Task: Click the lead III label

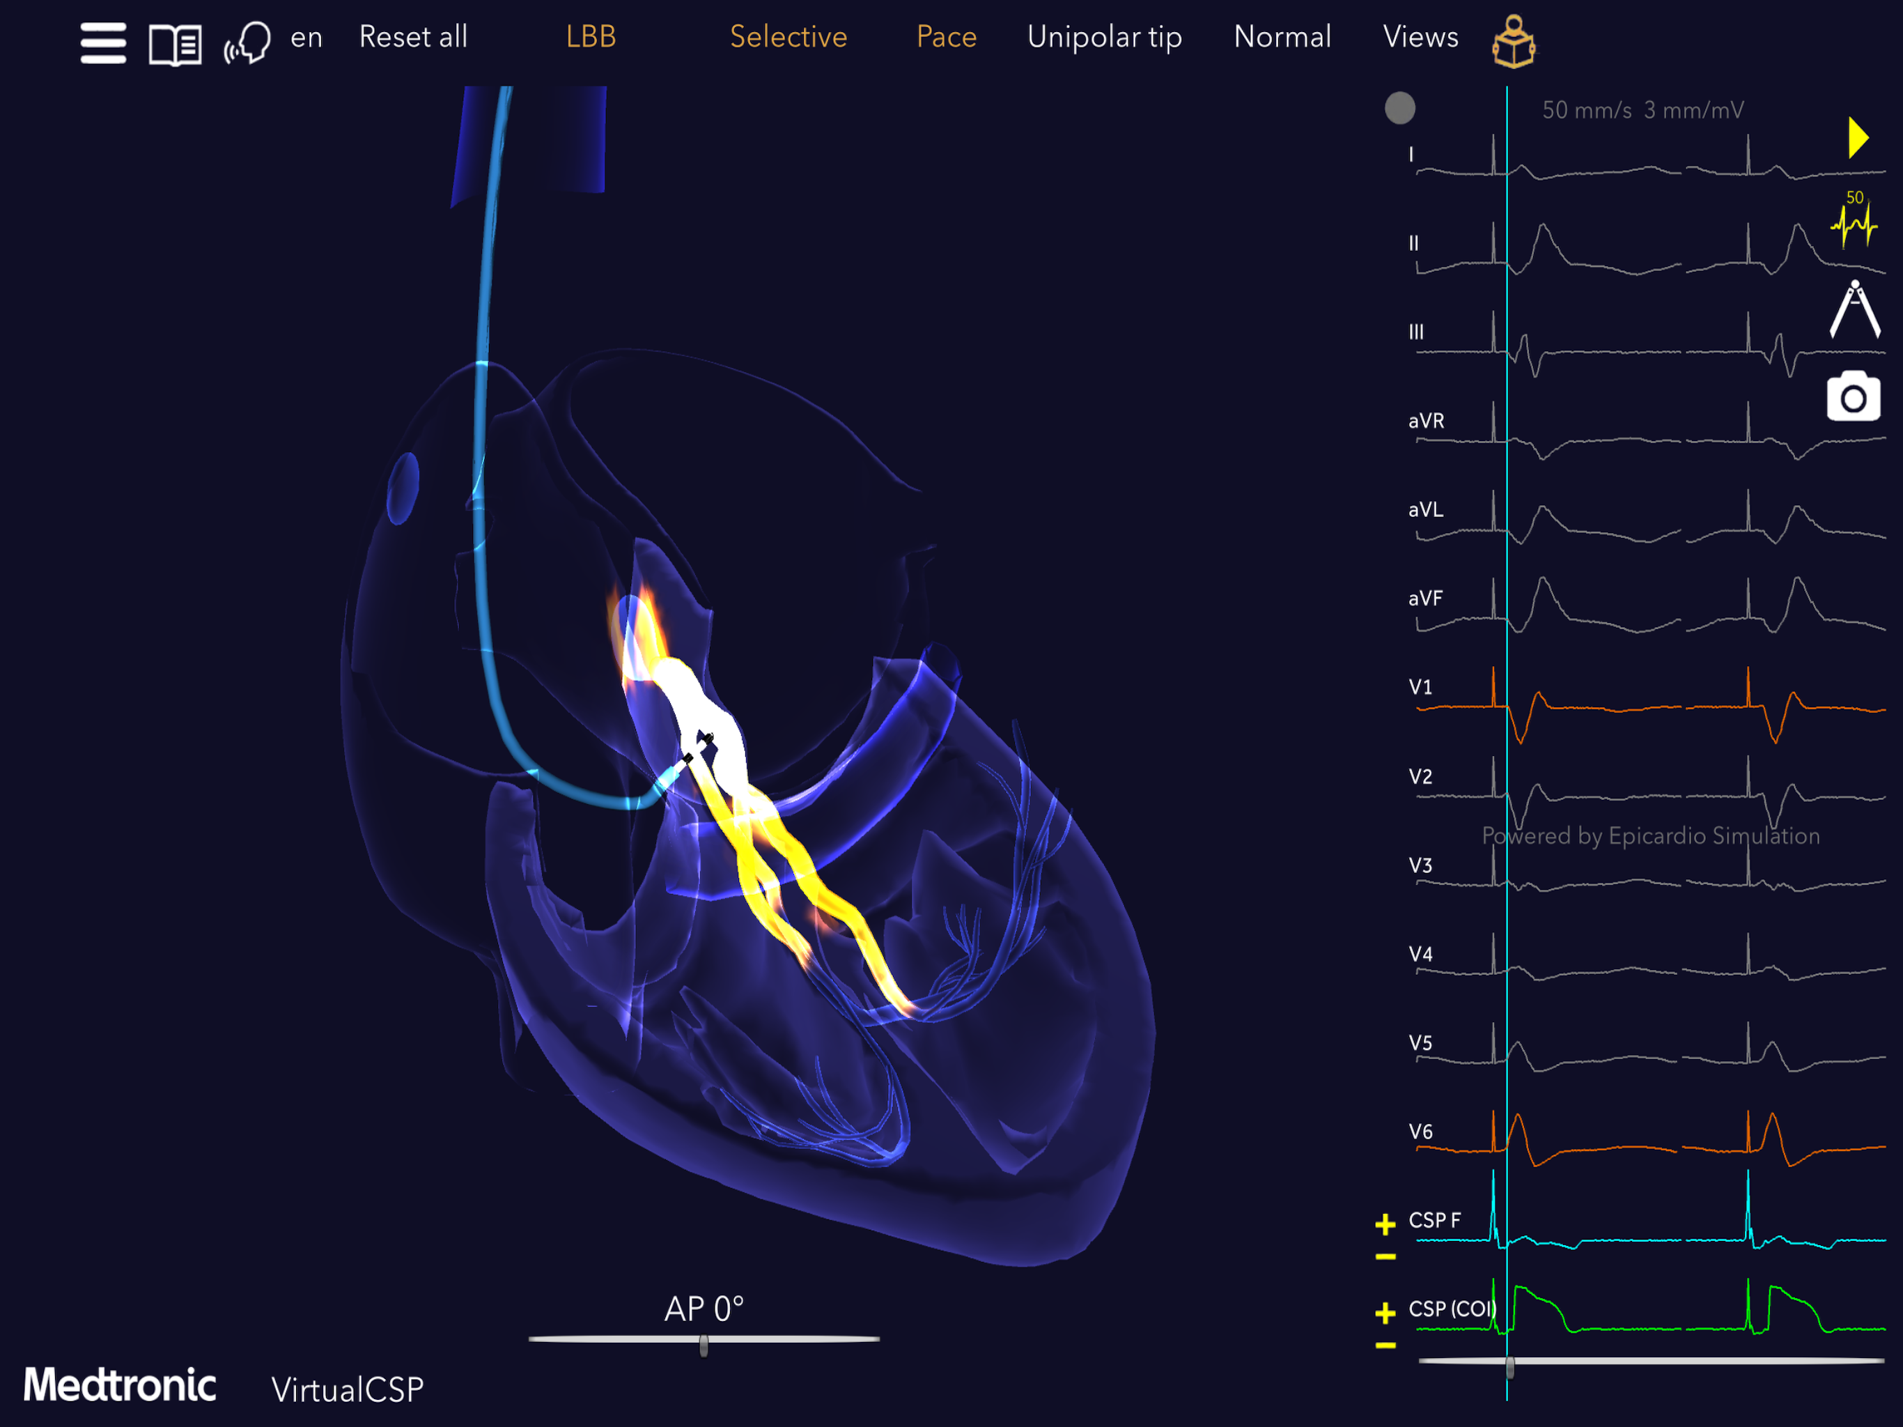Action: [x=1416, y=332]
